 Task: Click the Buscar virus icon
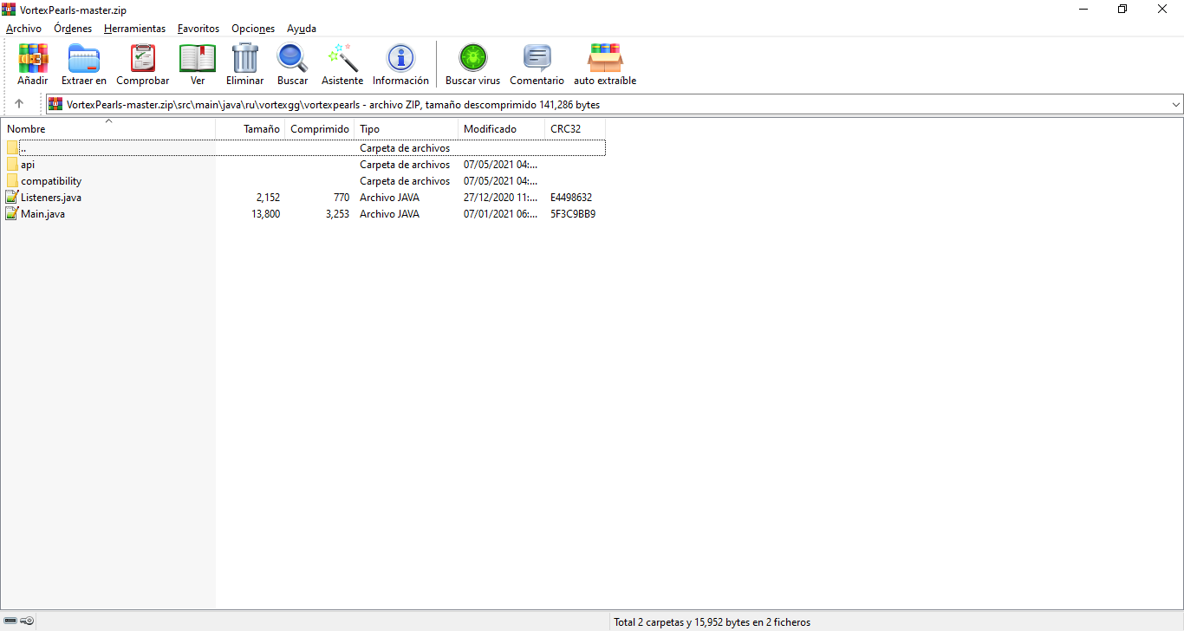pyautogui.click(x=473, y=58)
